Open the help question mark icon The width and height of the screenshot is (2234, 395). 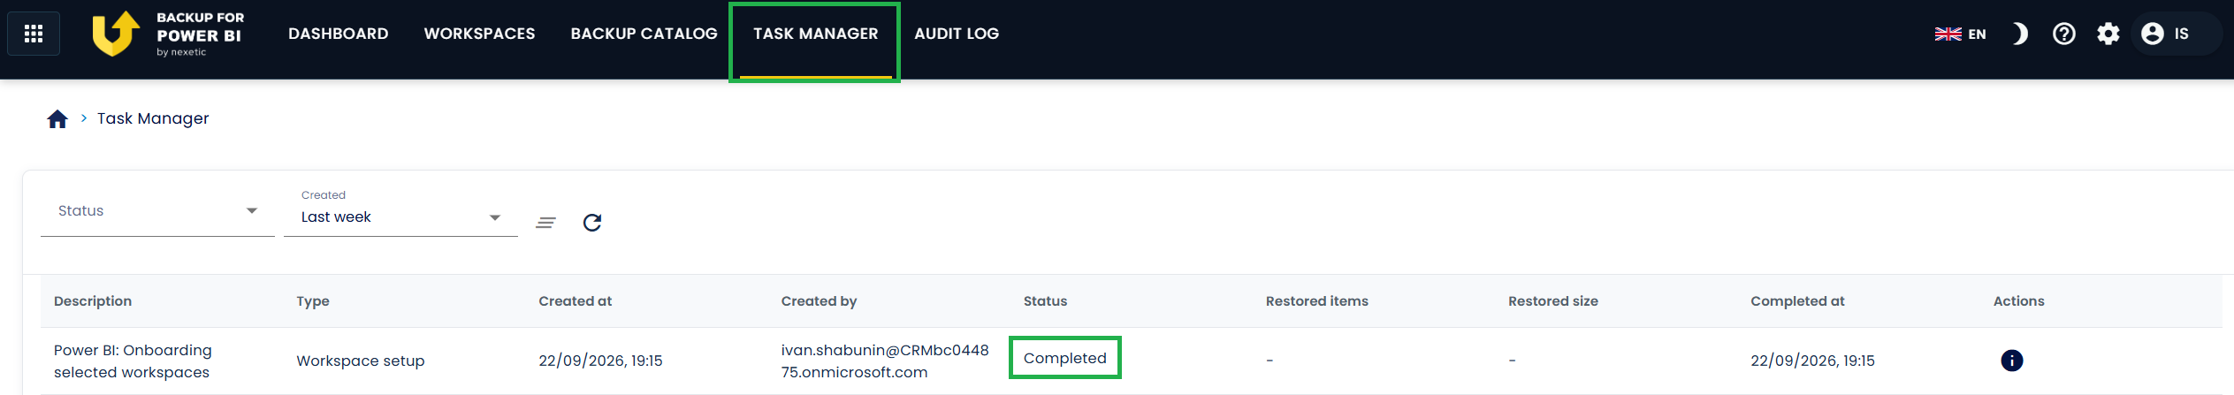(x=2063, y=34)
